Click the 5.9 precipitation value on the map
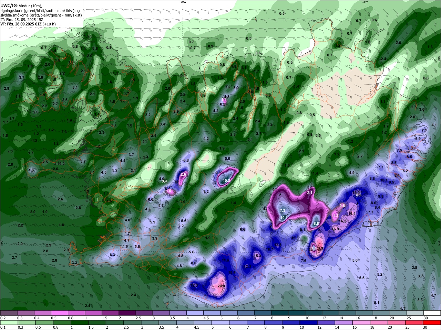Screen dimensions: 441x330 [153, 222]
